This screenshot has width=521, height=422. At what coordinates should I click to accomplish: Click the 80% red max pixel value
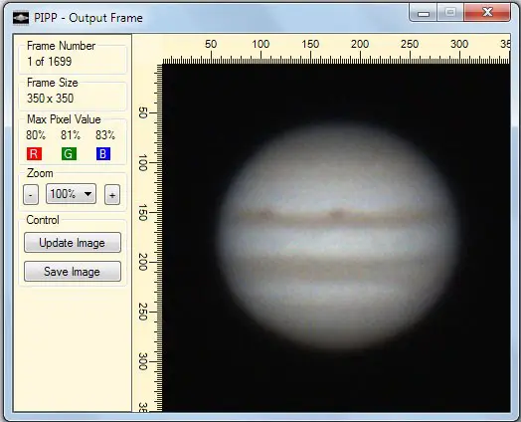pyautogui.click(x=36, y=135)
